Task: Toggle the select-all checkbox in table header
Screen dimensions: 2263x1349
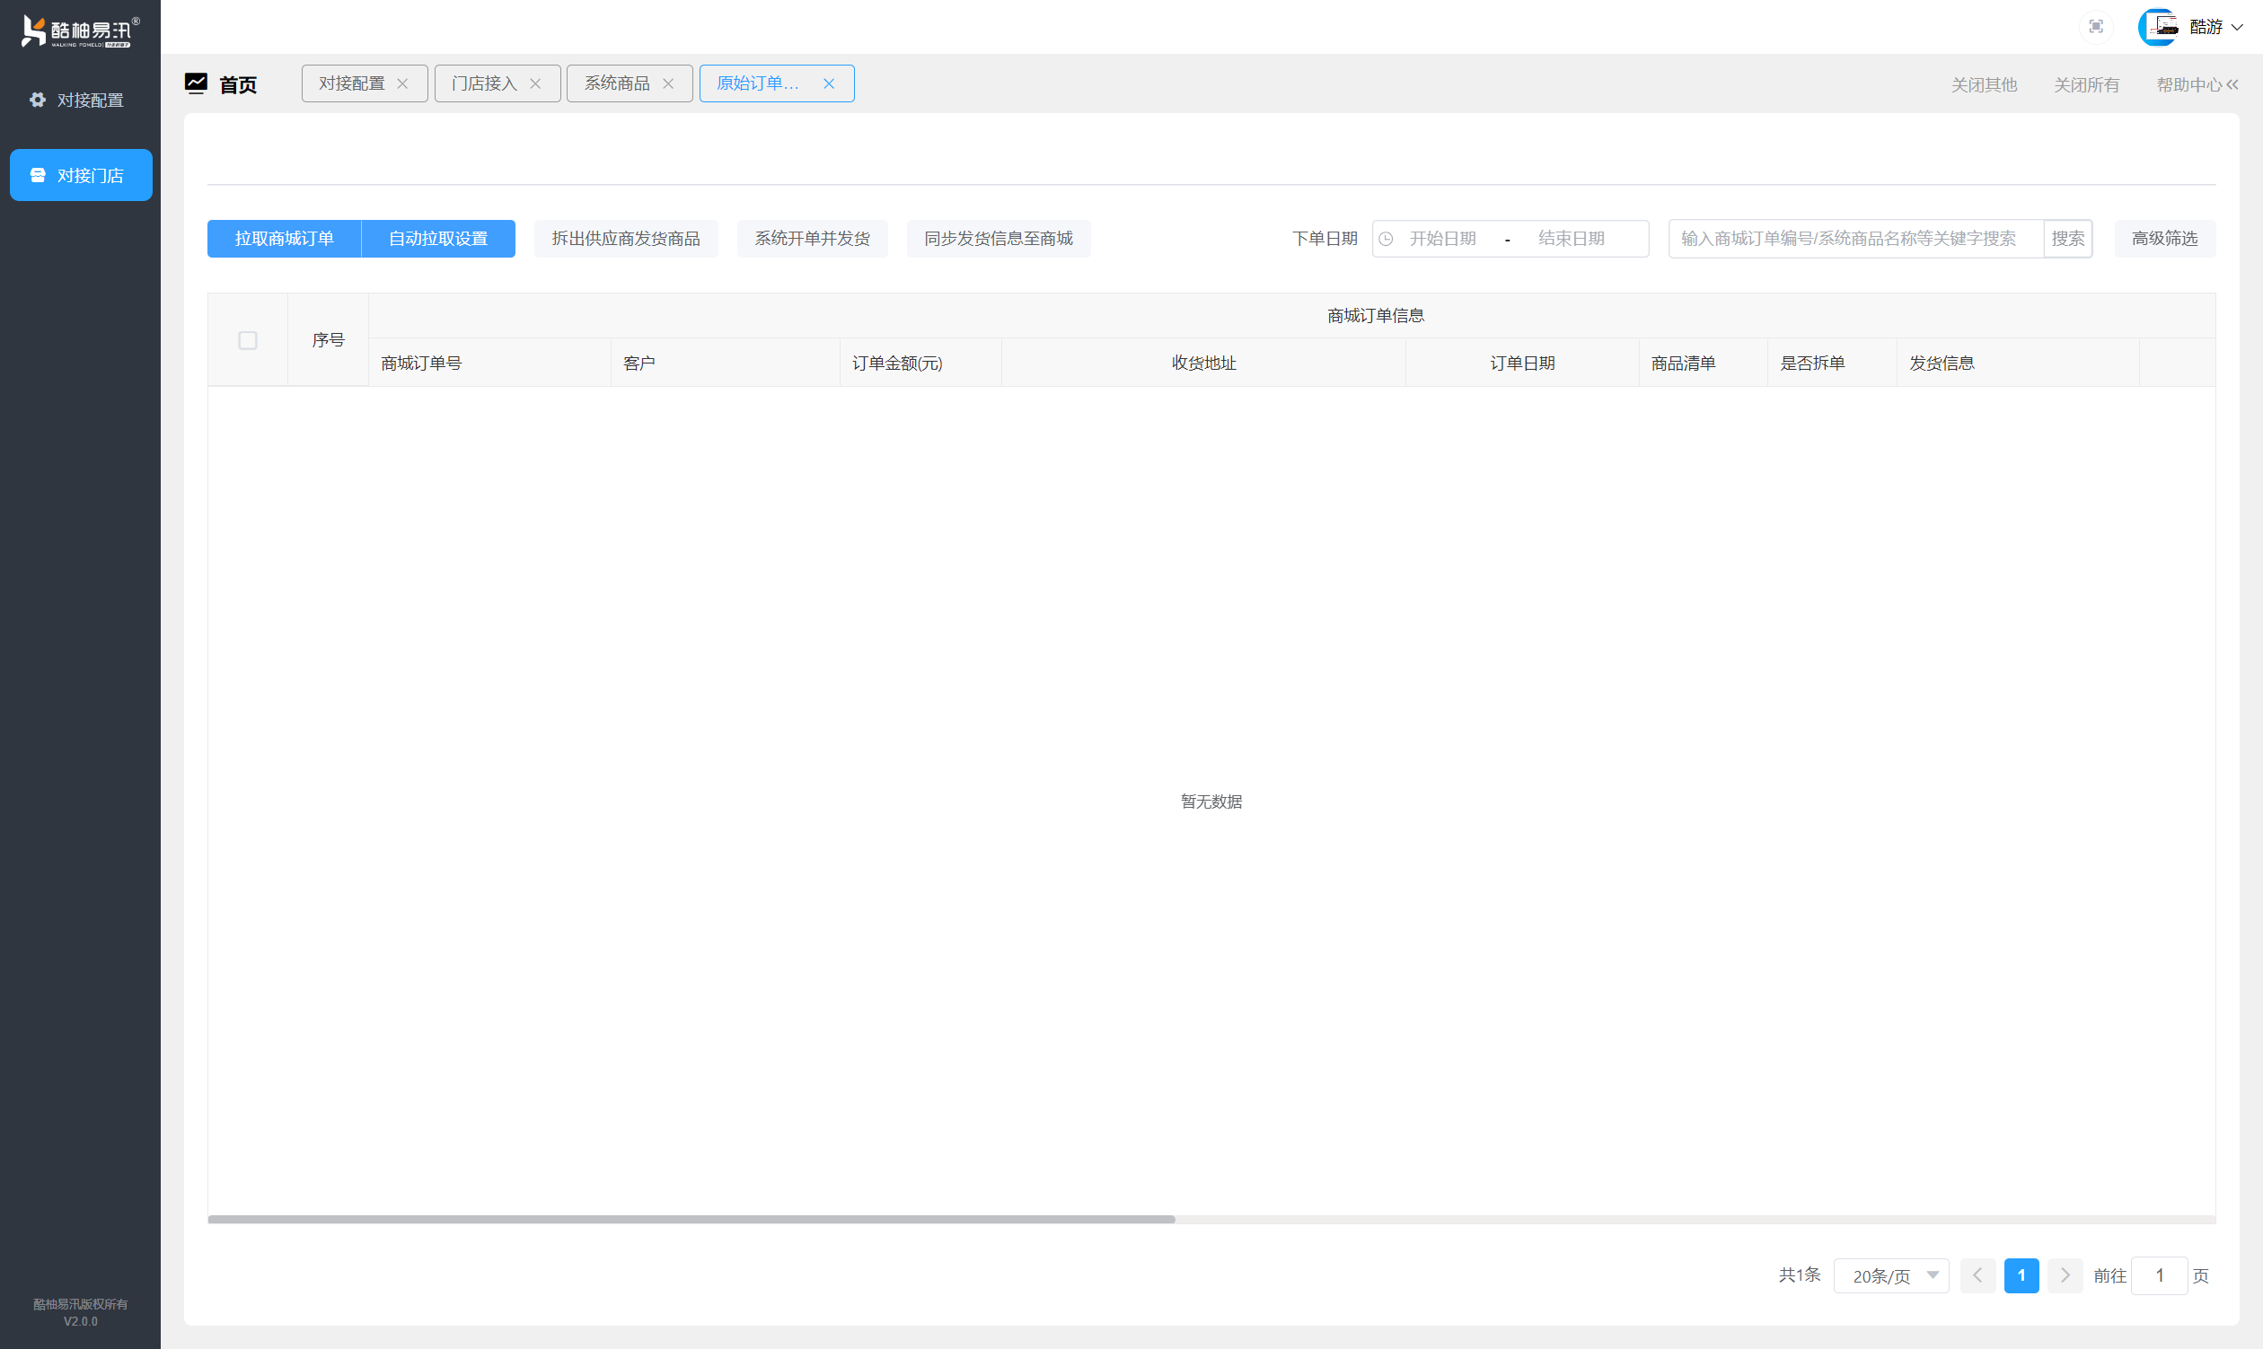Action: (x=247, y=340)
